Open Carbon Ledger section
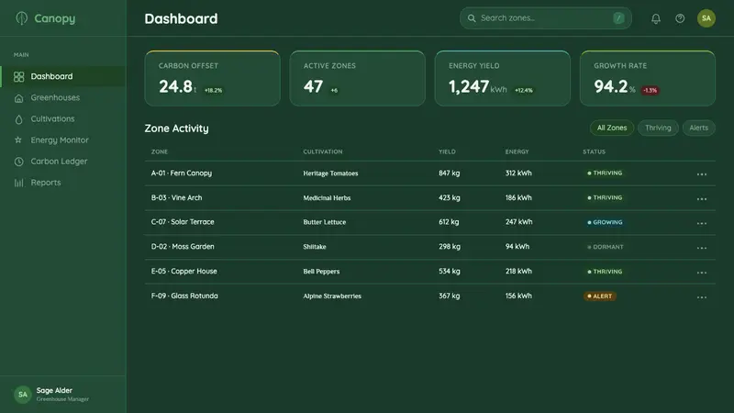 click(63, 162)
